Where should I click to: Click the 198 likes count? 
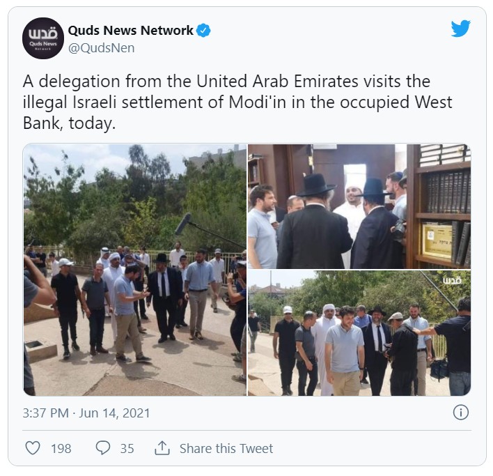point(61,449)
